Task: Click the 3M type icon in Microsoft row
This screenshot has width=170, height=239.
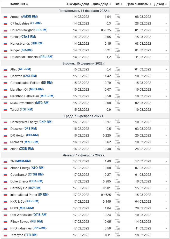Action: pos(117,142)
